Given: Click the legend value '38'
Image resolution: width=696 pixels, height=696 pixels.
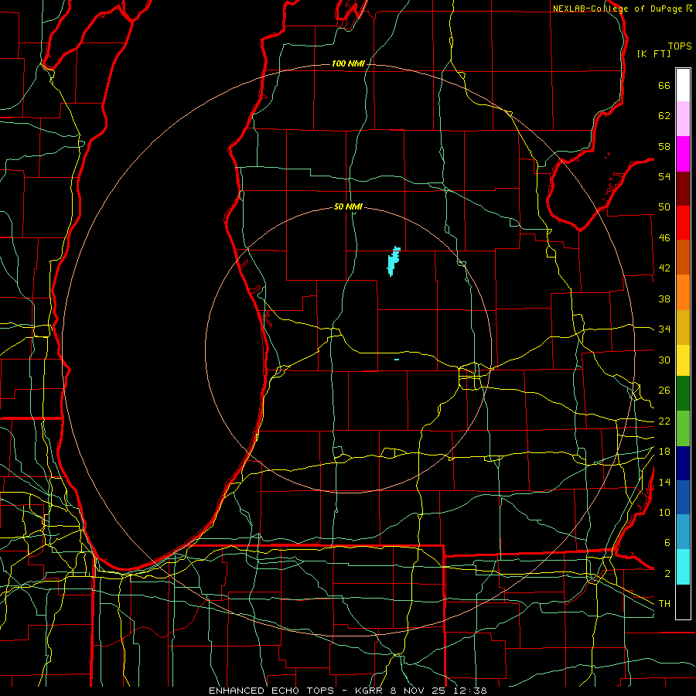Looking at the screenshot, I should (x=664, y=299).
